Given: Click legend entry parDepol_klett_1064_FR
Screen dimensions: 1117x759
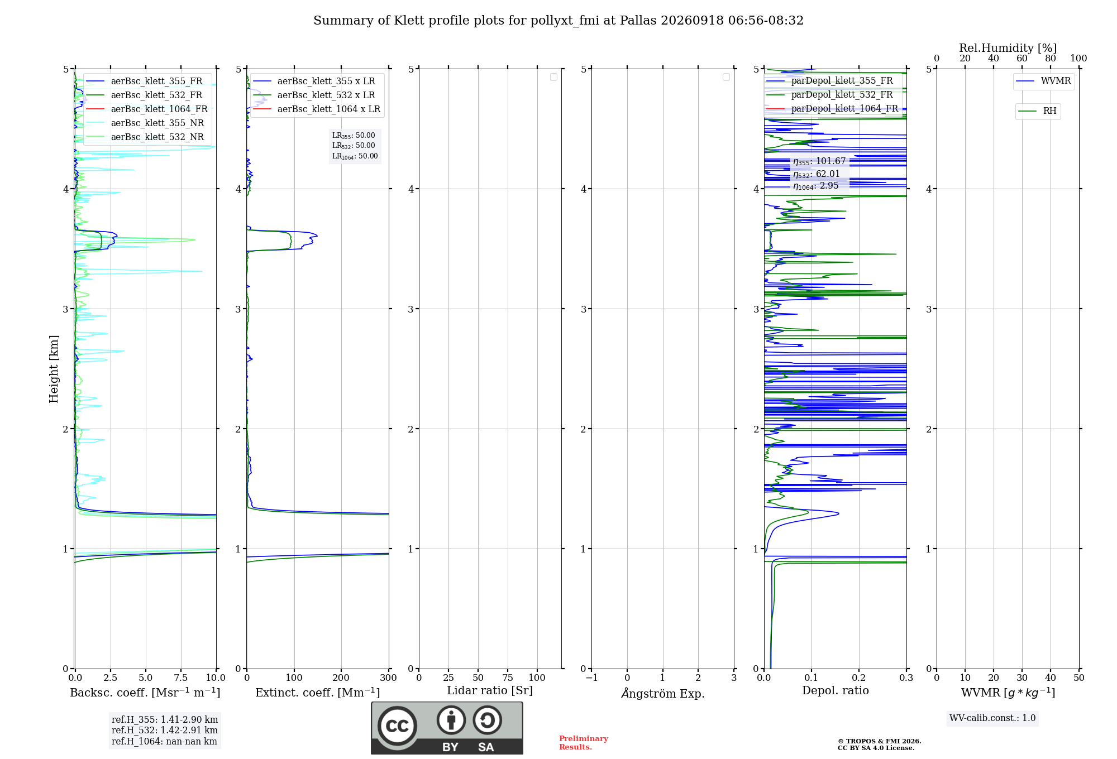Looking at the screenshot, I should pyautogui.click(x=832, y=108).
